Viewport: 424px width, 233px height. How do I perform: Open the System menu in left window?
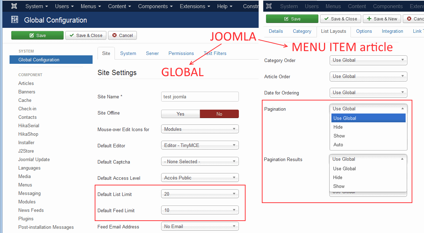click(x=37, y=6)
